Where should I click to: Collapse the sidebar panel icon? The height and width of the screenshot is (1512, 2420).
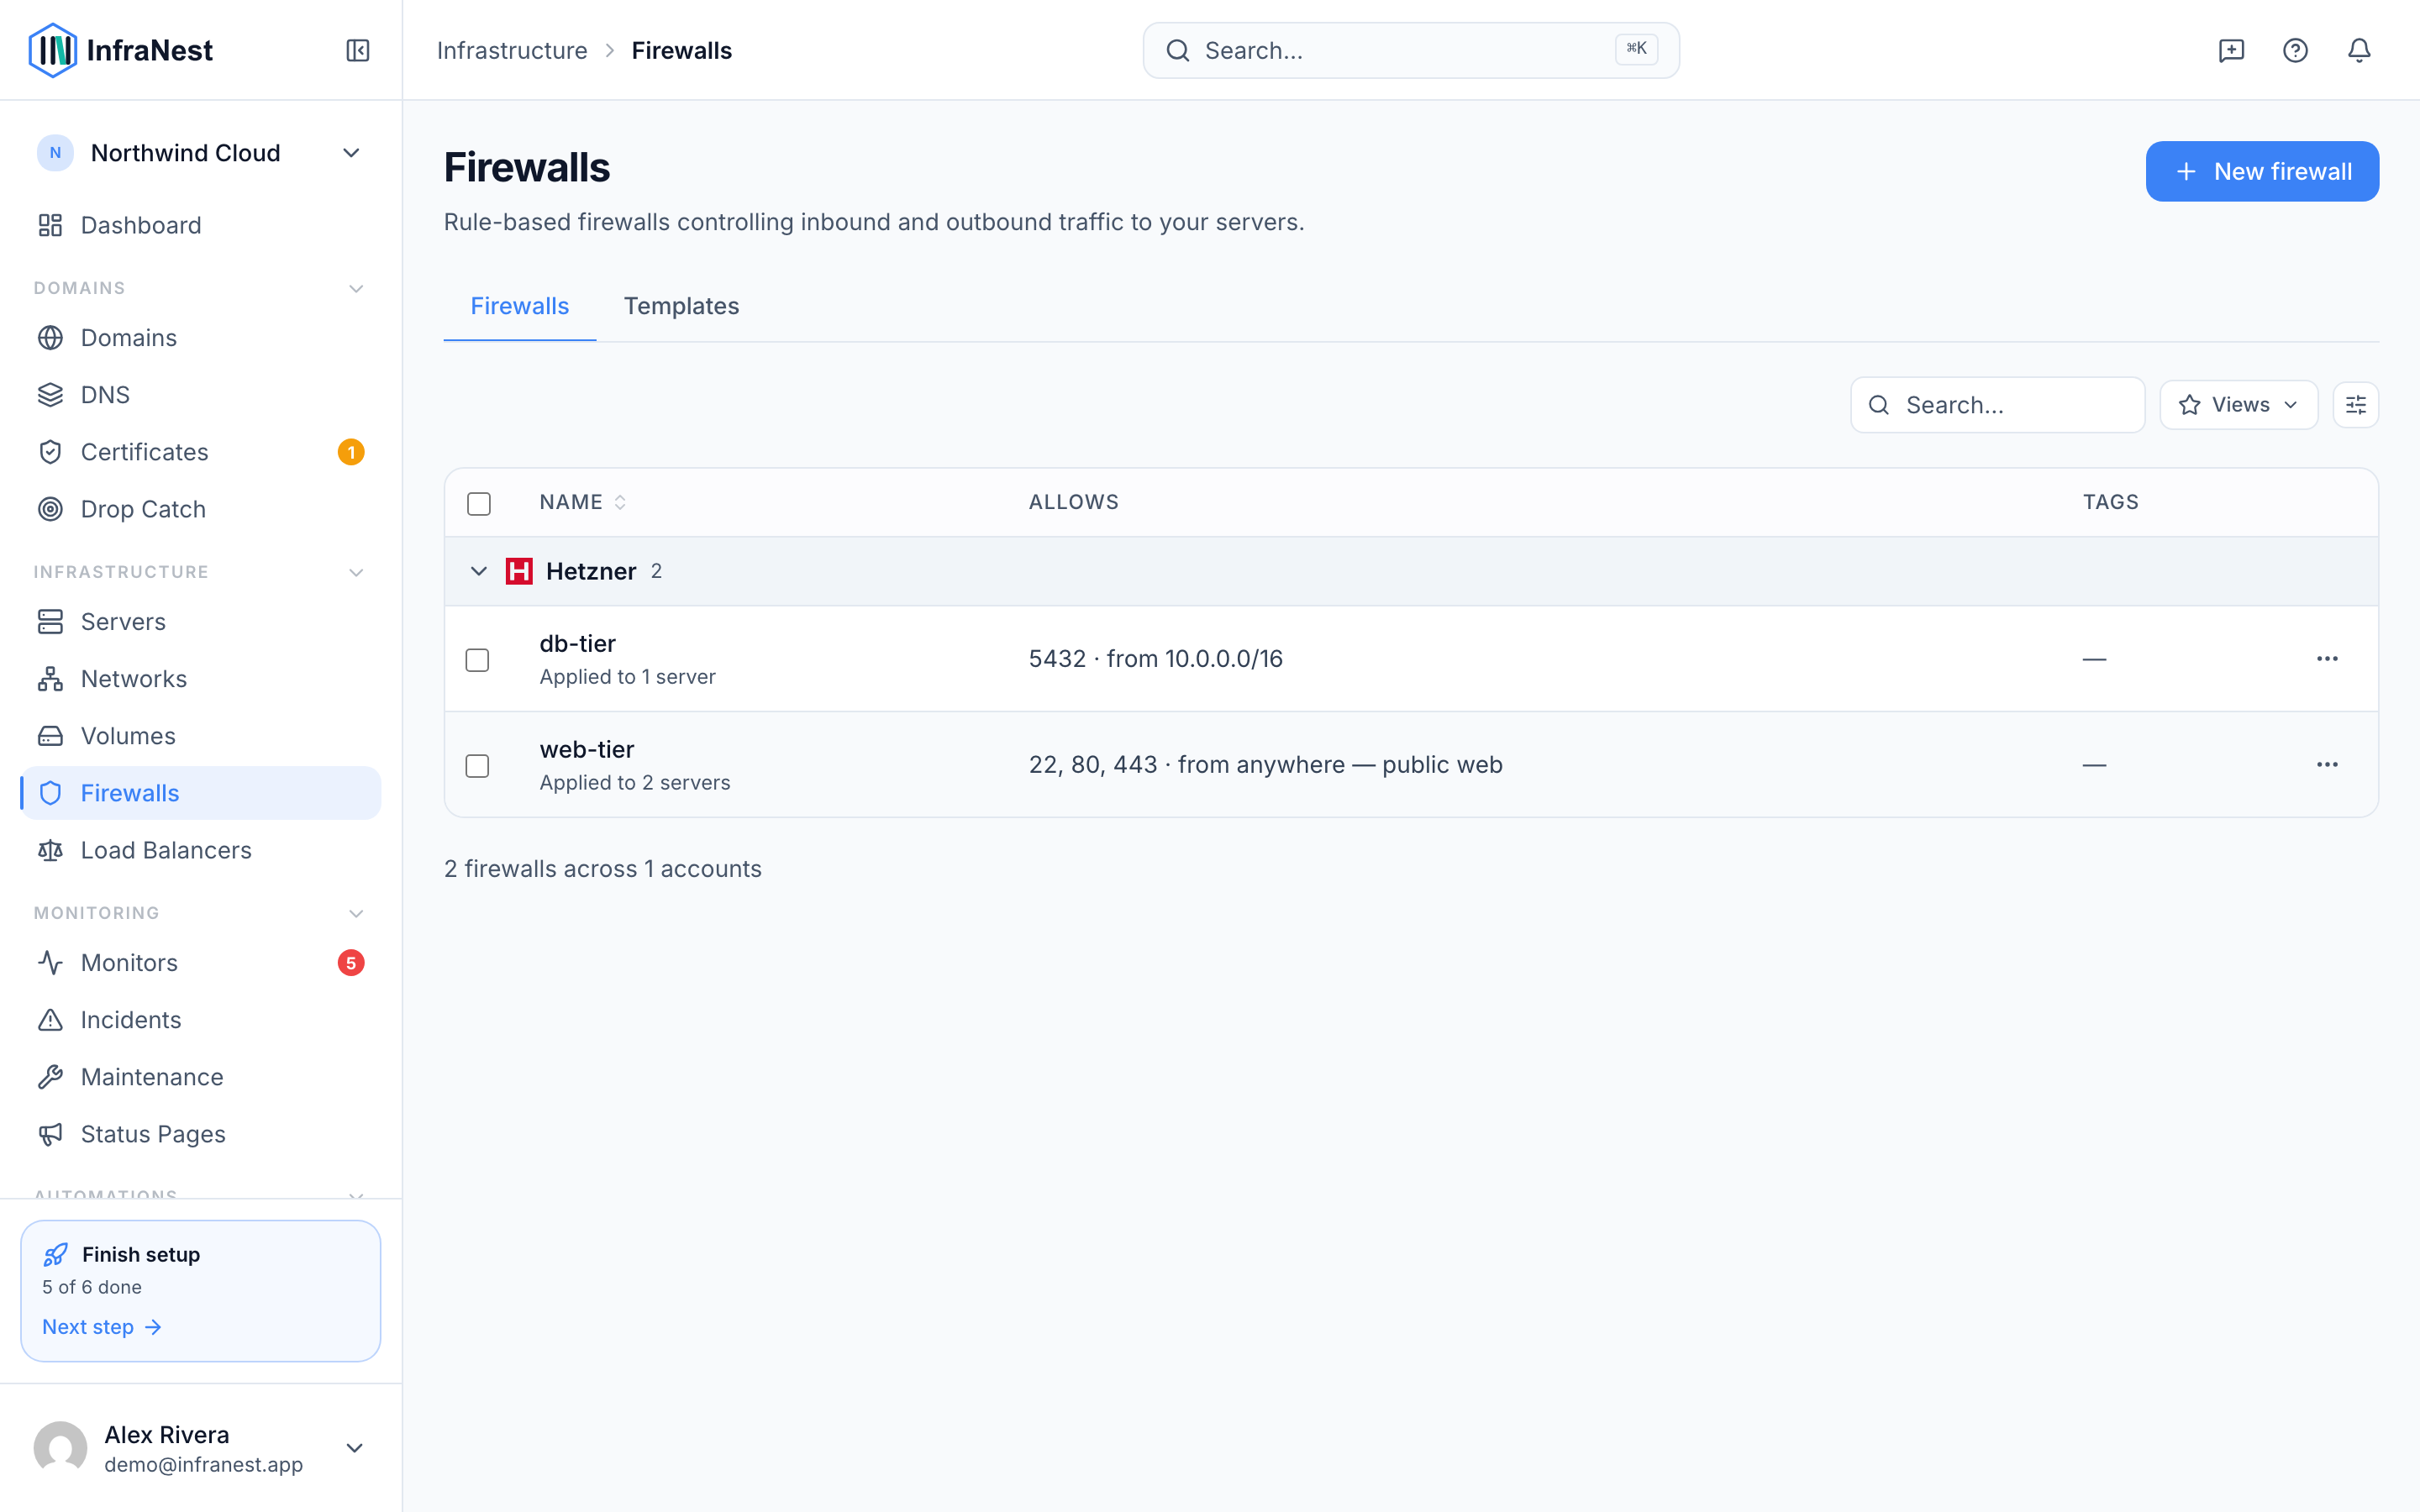click(358, 50)
